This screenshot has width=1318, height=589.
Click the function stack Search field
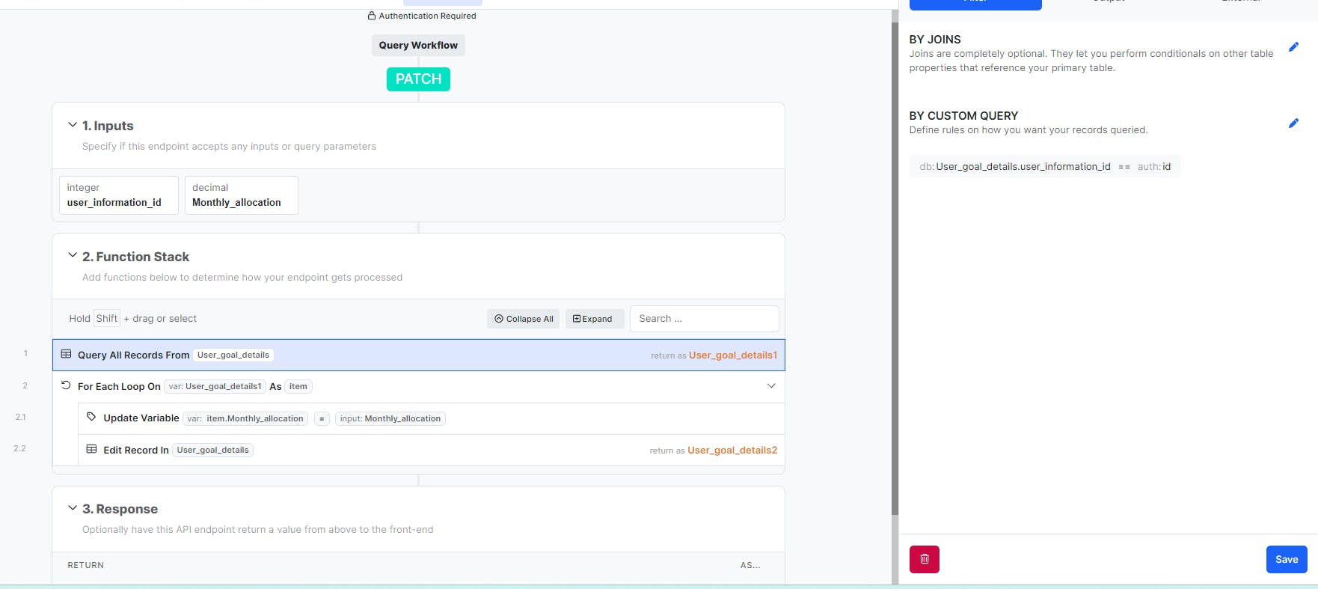click(x=704, y=319)
